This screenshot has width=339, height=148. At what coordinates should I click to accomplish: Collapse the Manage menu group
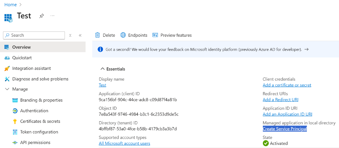pos(7,89)
